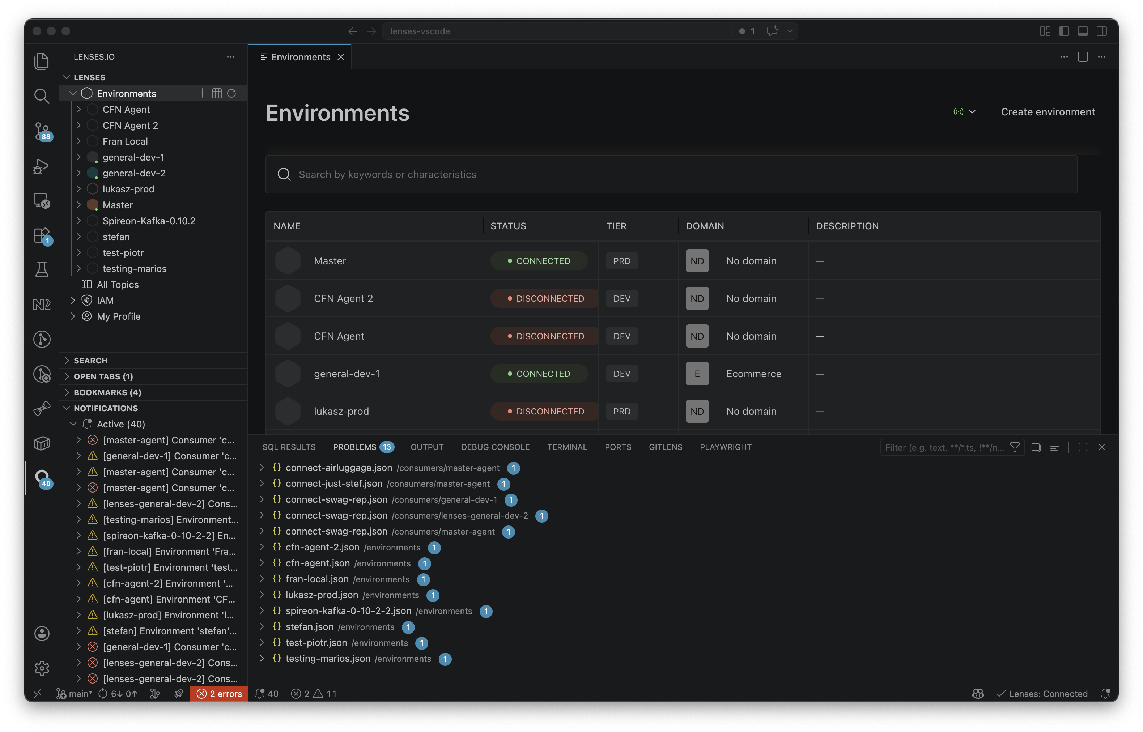The image size is (1143, 732).
Task: Open Extensions view in activity bar
Action: [x=42, y=235]
